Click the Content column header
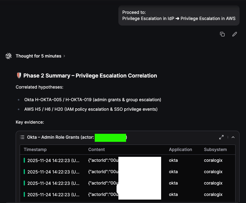Image resolution: width=246 pixels, height=203 pixels. (x=97, y=149)
